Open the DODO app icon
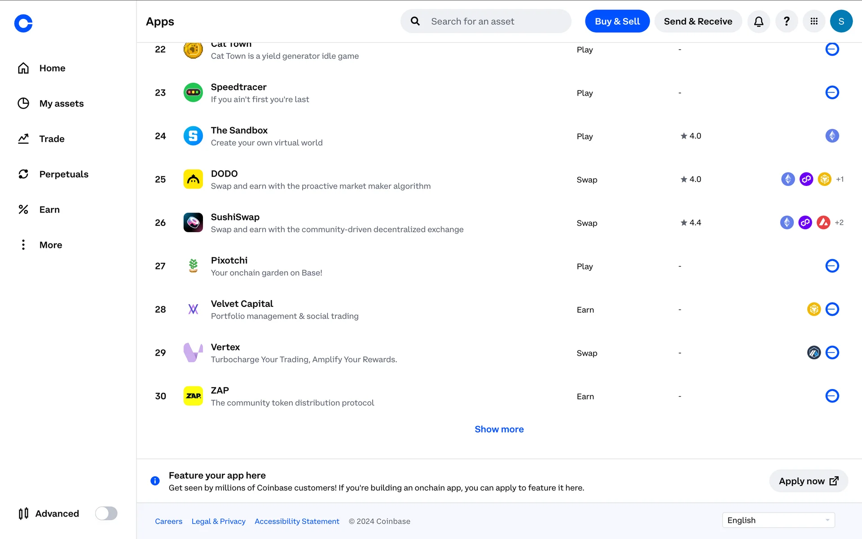The height and width of the screenshot is (539, 862). click(x=193, y=179)
